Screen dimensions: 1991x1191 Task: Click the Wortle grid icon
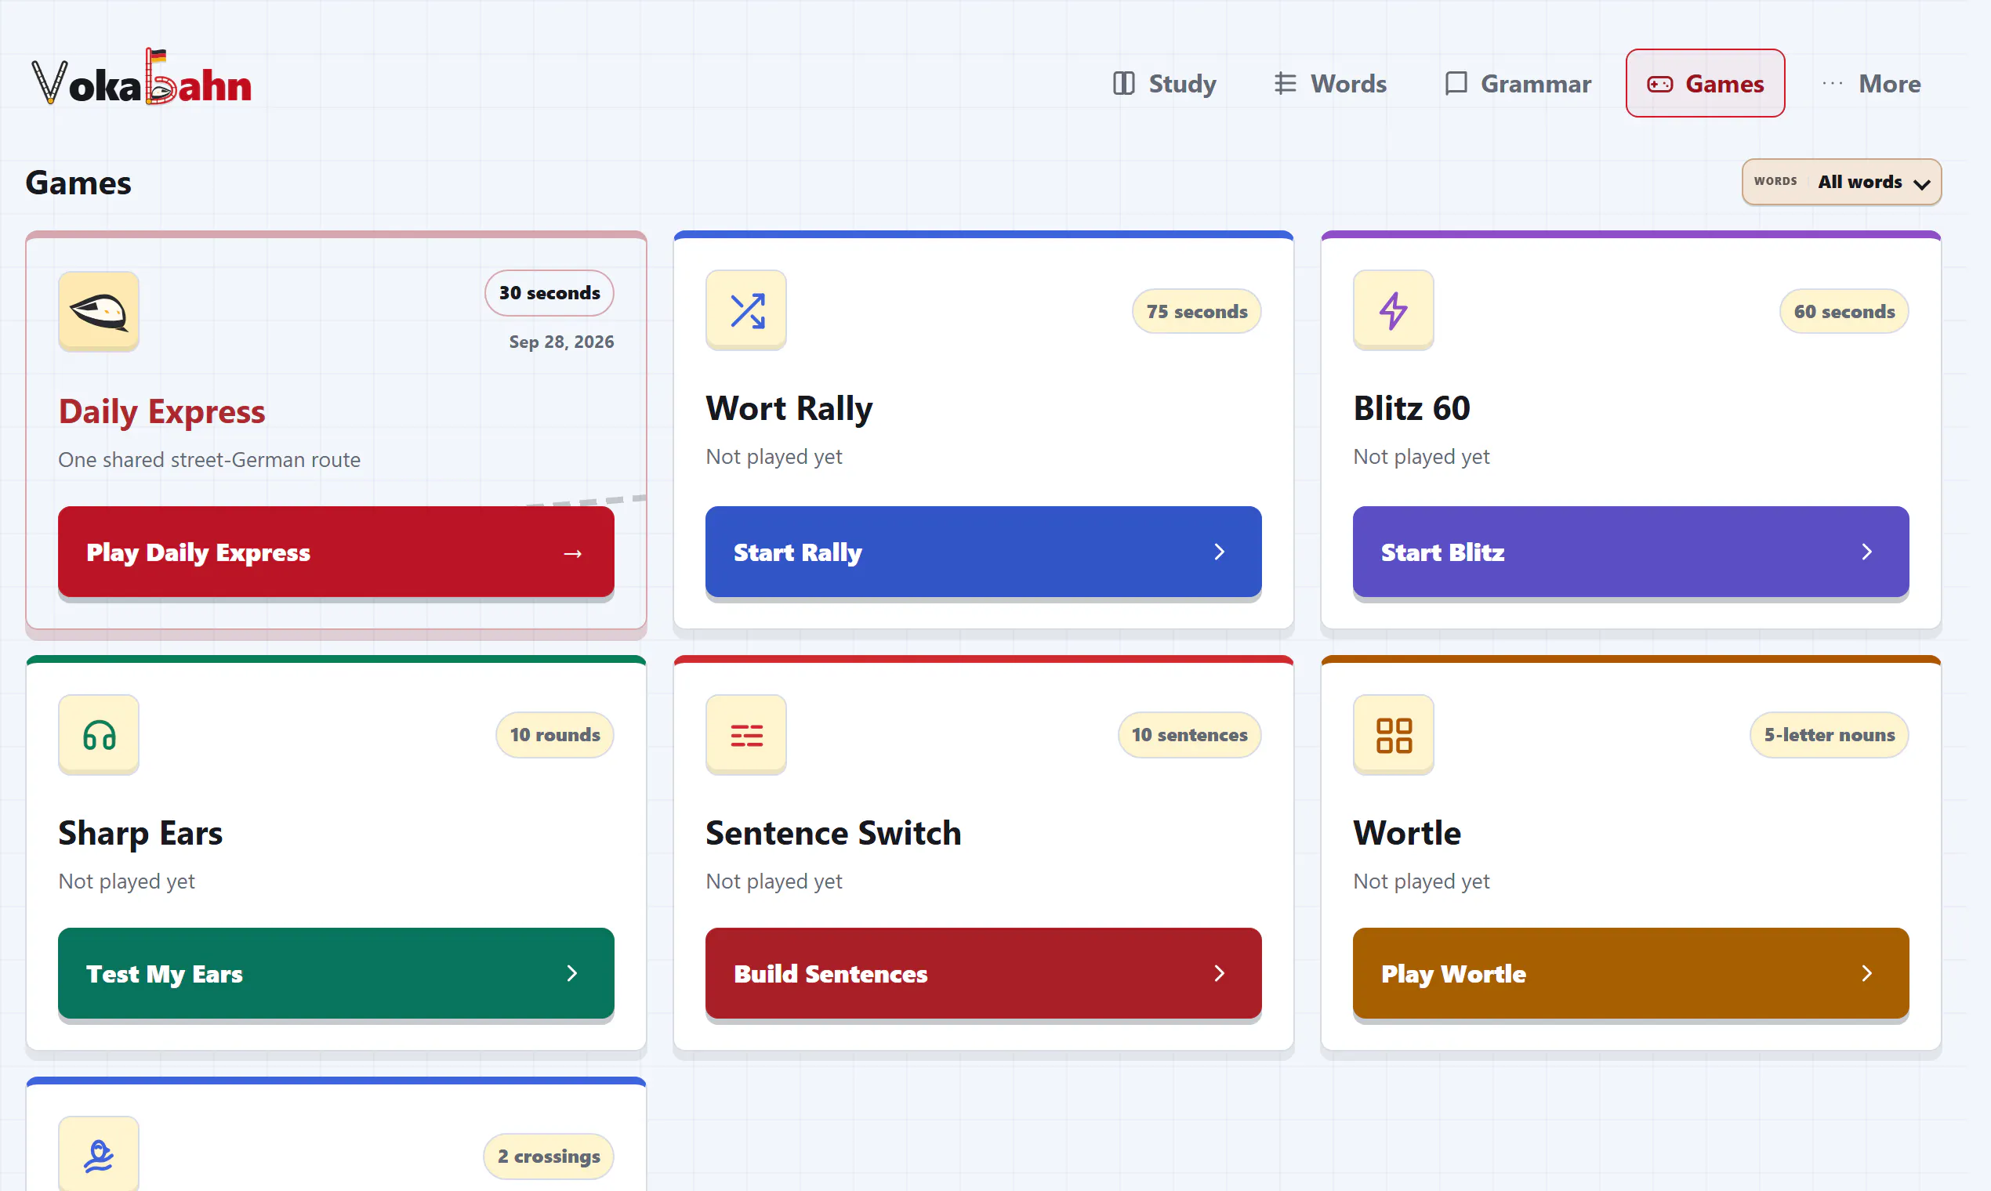coord(1393,734)
